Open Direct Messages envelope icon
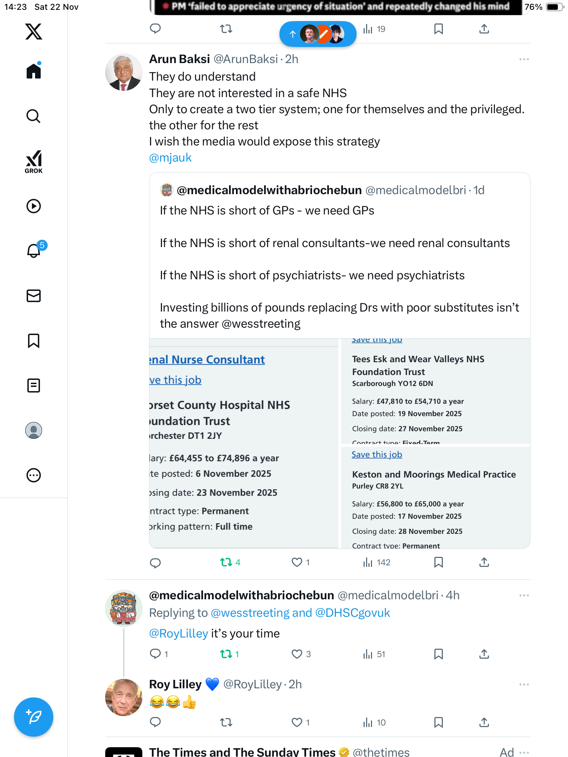 [x=34, y=296]
